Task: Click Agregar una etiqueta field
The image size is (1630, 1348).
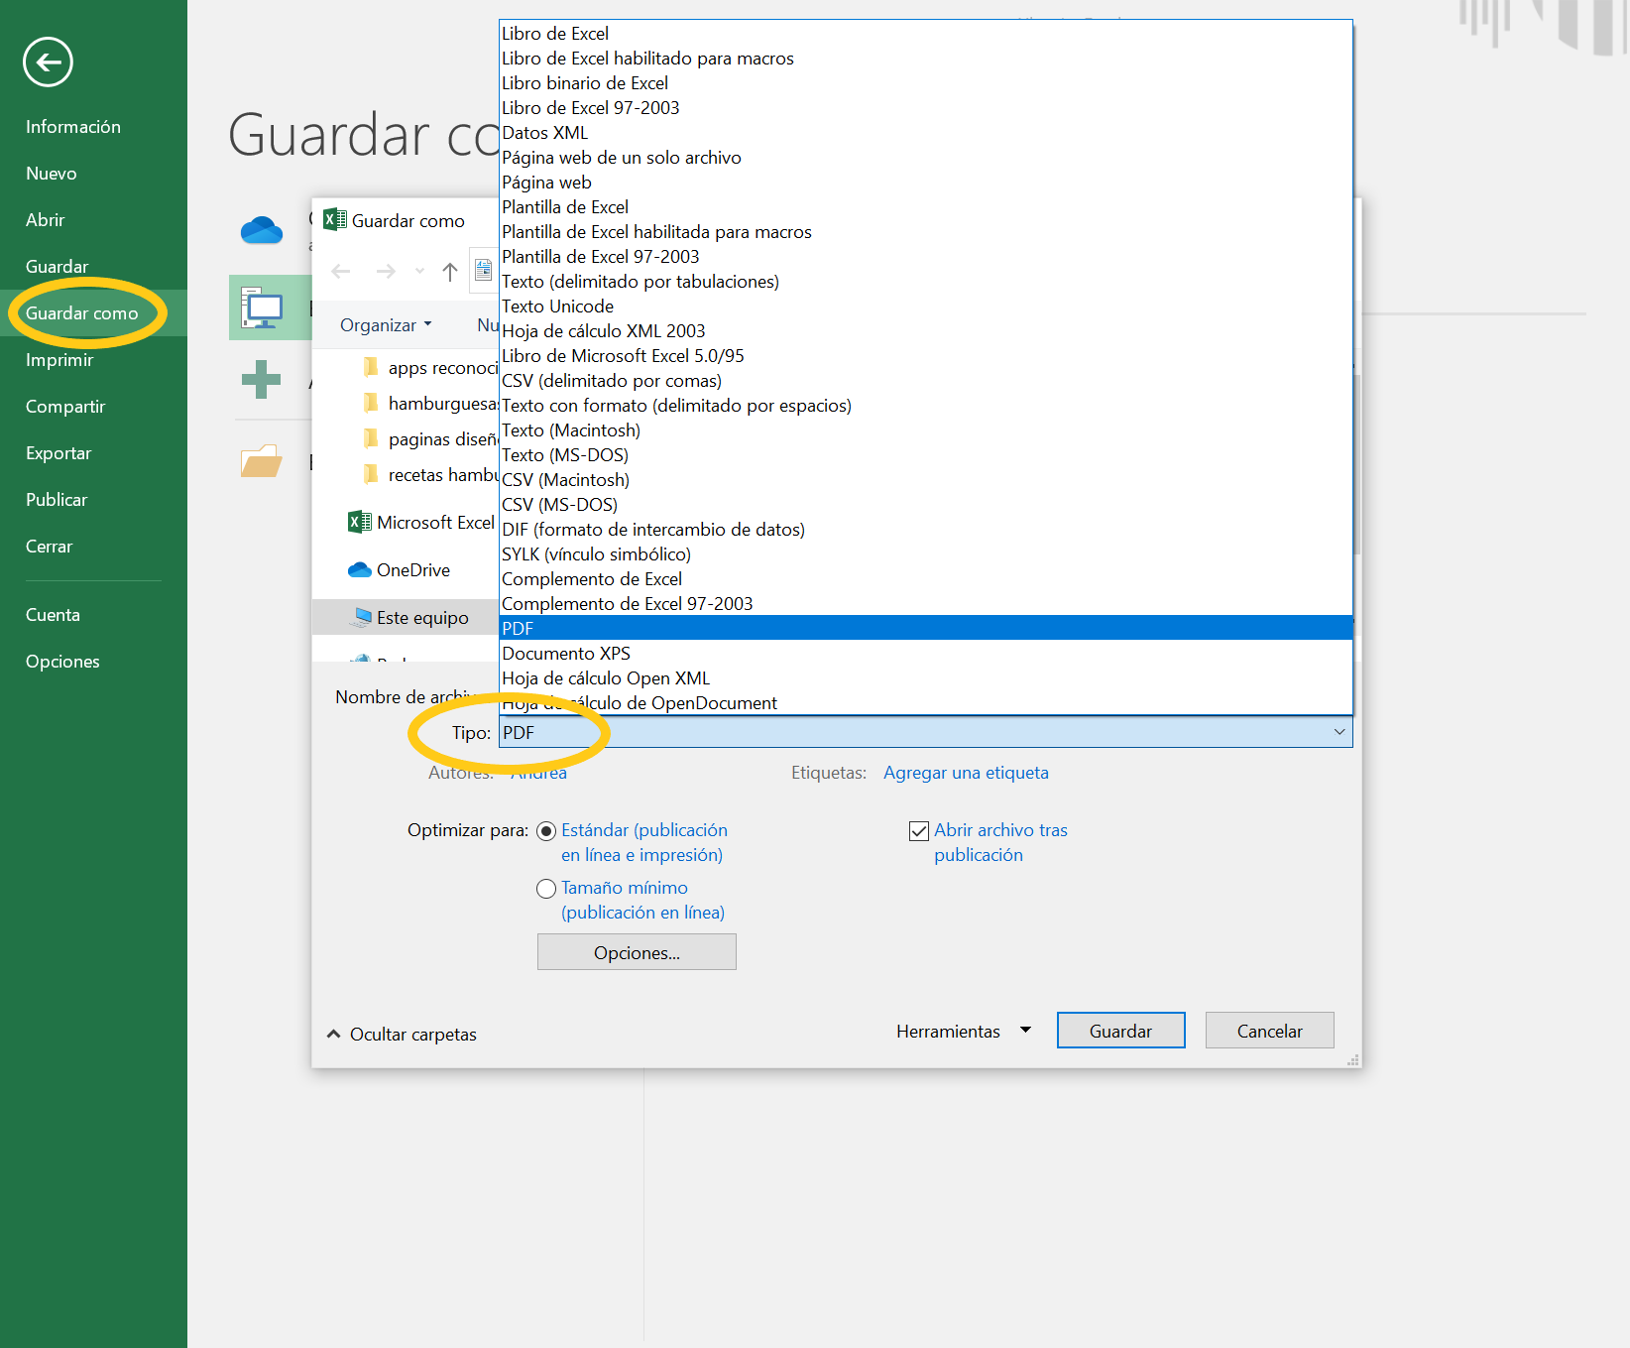Action: click(x=965, y=773)
